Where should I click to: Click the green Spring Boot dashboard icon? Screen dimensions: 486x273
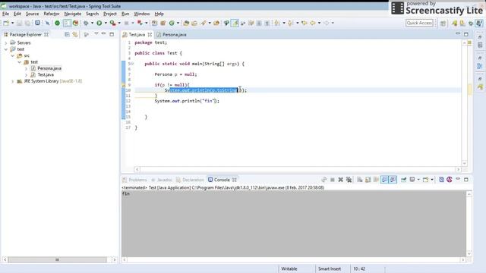tap(58, 23)
